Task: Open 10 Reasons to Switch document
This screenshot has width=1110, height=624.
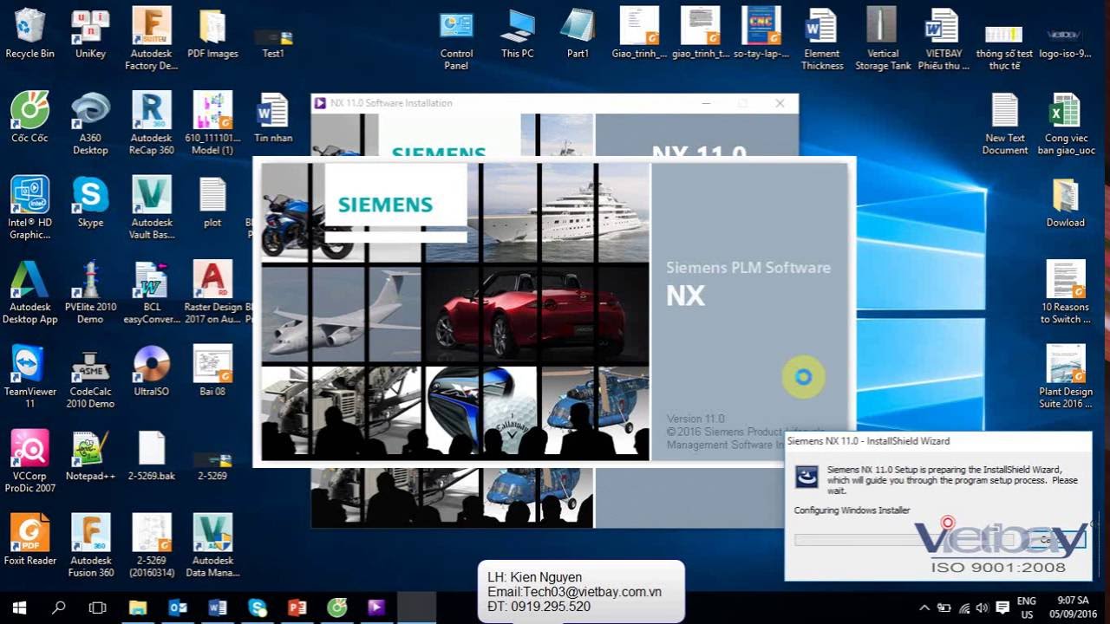Action: point(1065,293)
